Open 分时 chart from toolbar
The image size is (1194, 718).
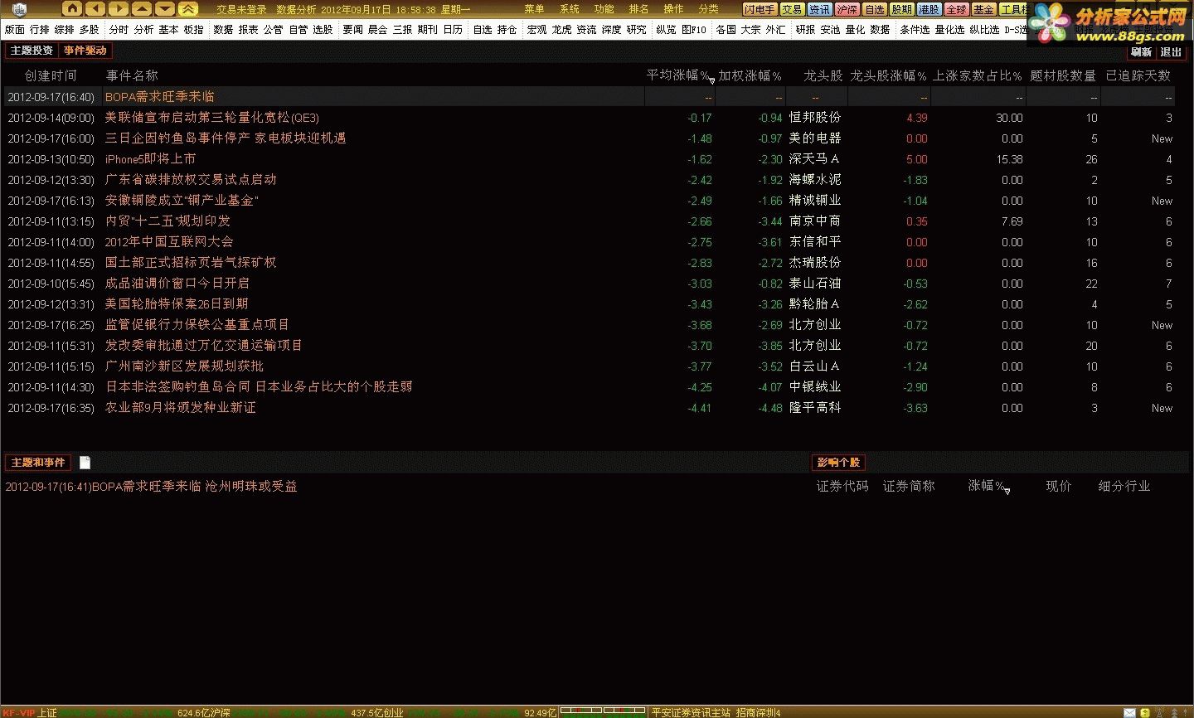click(x=119, y=30)
